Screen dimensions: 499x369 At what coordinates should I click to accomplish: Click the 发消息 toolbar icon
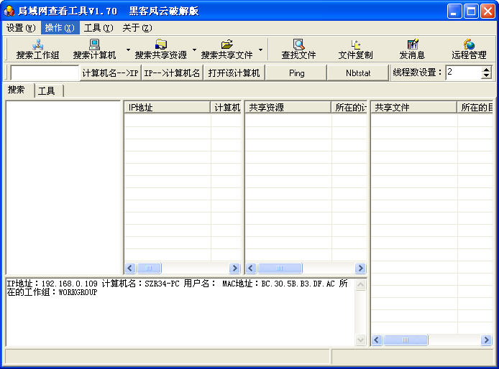(412, 50)
